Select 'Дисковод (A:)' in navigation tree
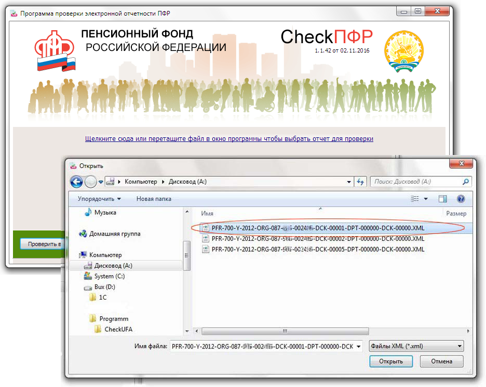 tap(113, 266)
